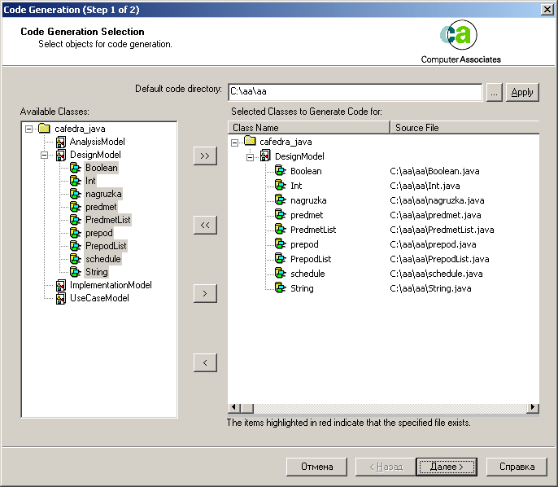
Task: Select C:\aa\aa\Int.java source path
Action: [425, 186]
